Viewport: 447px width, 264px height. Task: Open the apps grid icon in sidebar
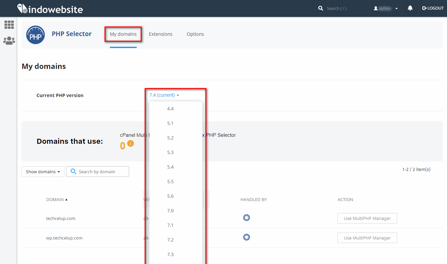9,25
